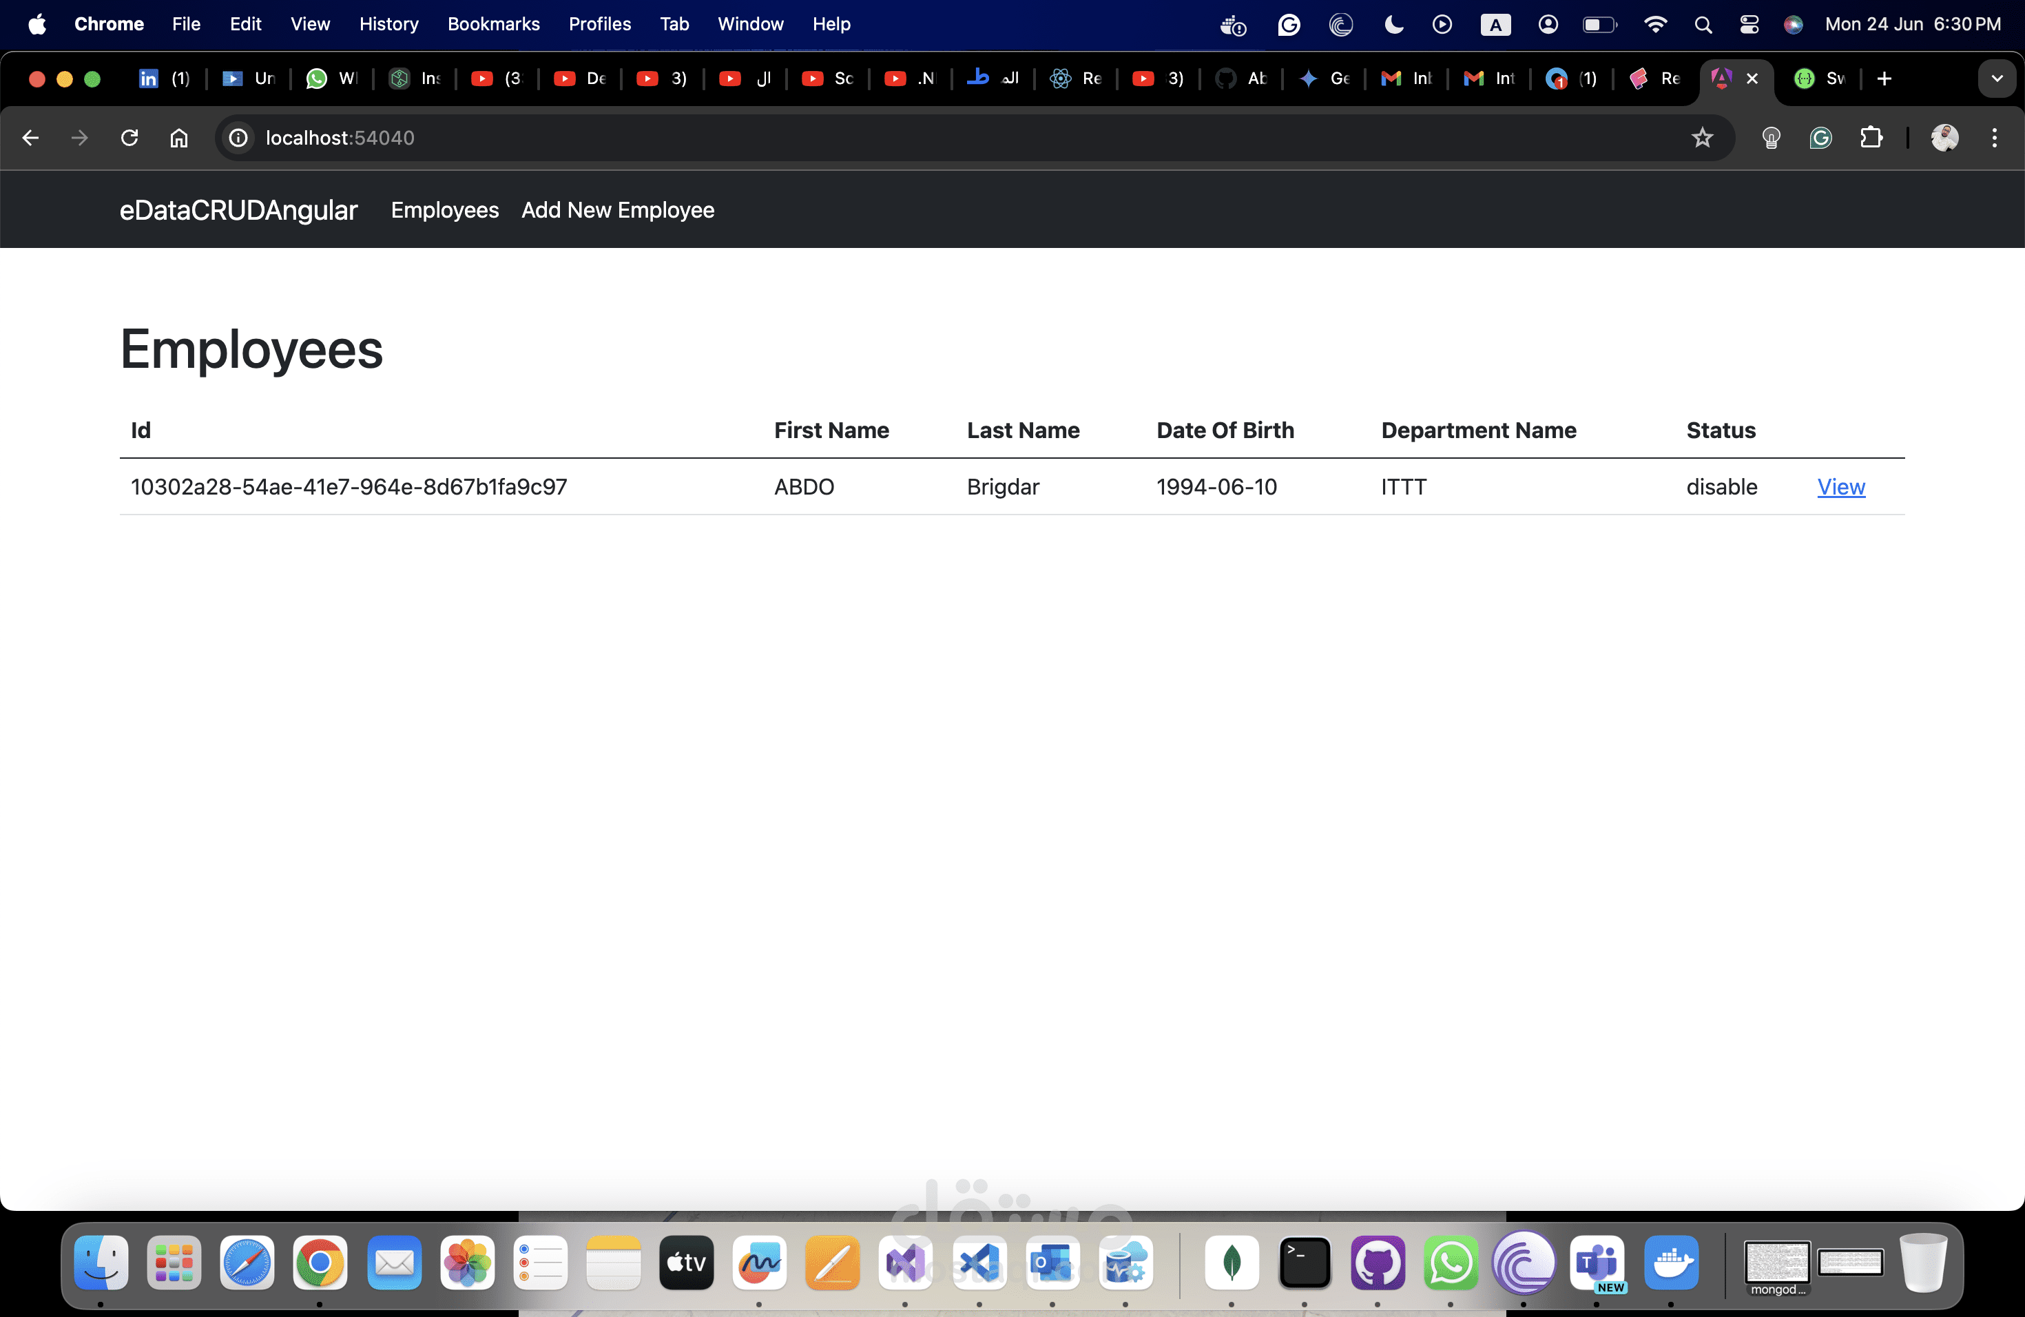Open new tab with plus button
The height and width of the screenshot is (1317, 2025).
click(1884, 79)
